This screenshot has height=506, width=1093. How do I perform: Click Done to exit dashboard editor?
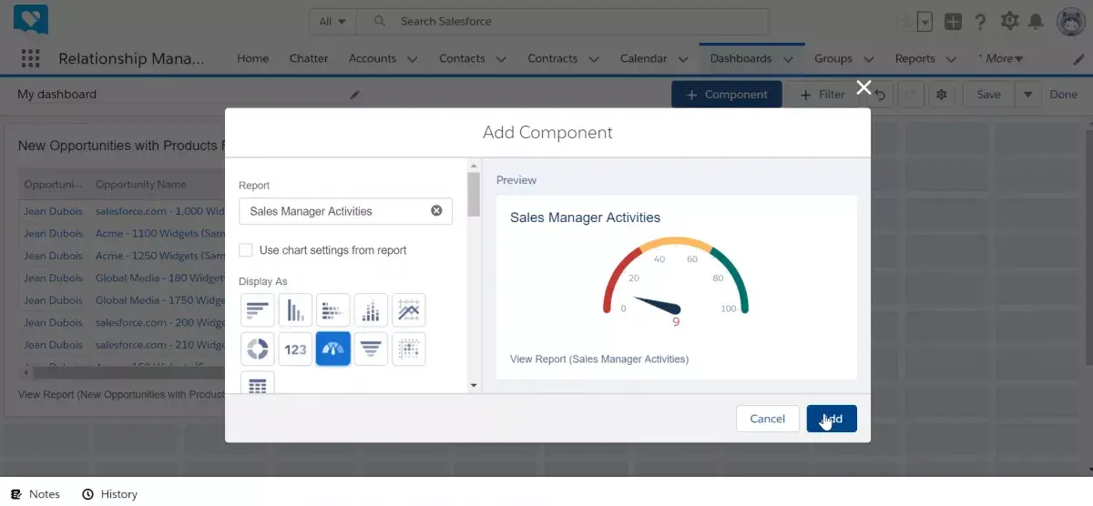[x=1064, y=95]
